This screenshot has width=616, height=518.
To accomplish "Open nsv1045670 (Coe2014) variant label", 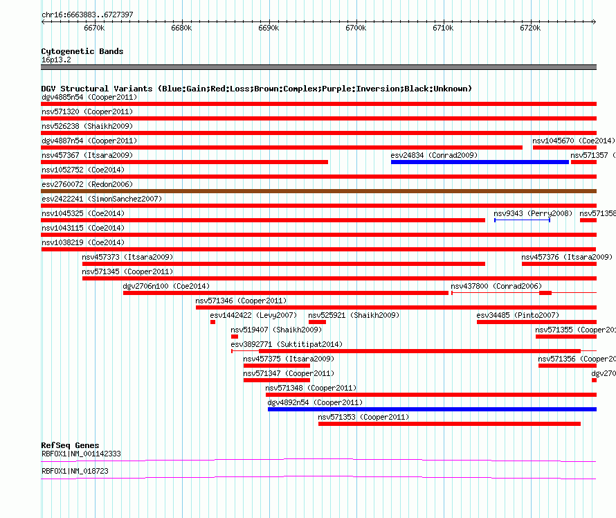I will (x=574, y=141).
